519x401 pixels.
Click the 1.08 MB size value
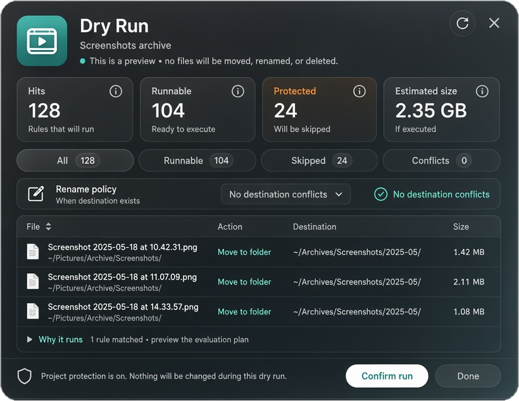[x=469, y=312]
